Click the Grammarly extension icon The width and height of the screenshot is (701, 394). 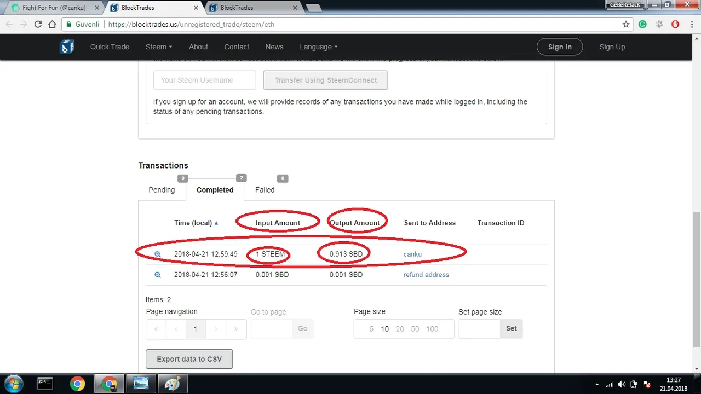point(643,25)
